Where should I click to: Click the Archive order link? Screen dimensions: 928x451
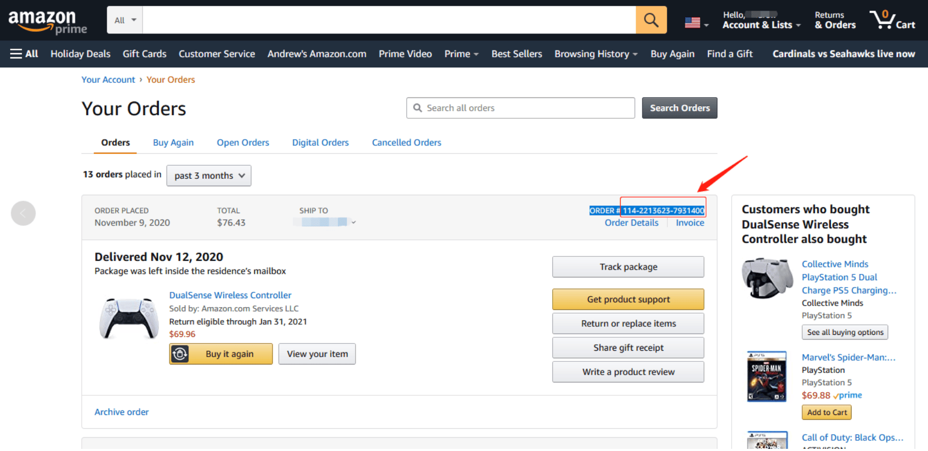[x=122, y=412]
